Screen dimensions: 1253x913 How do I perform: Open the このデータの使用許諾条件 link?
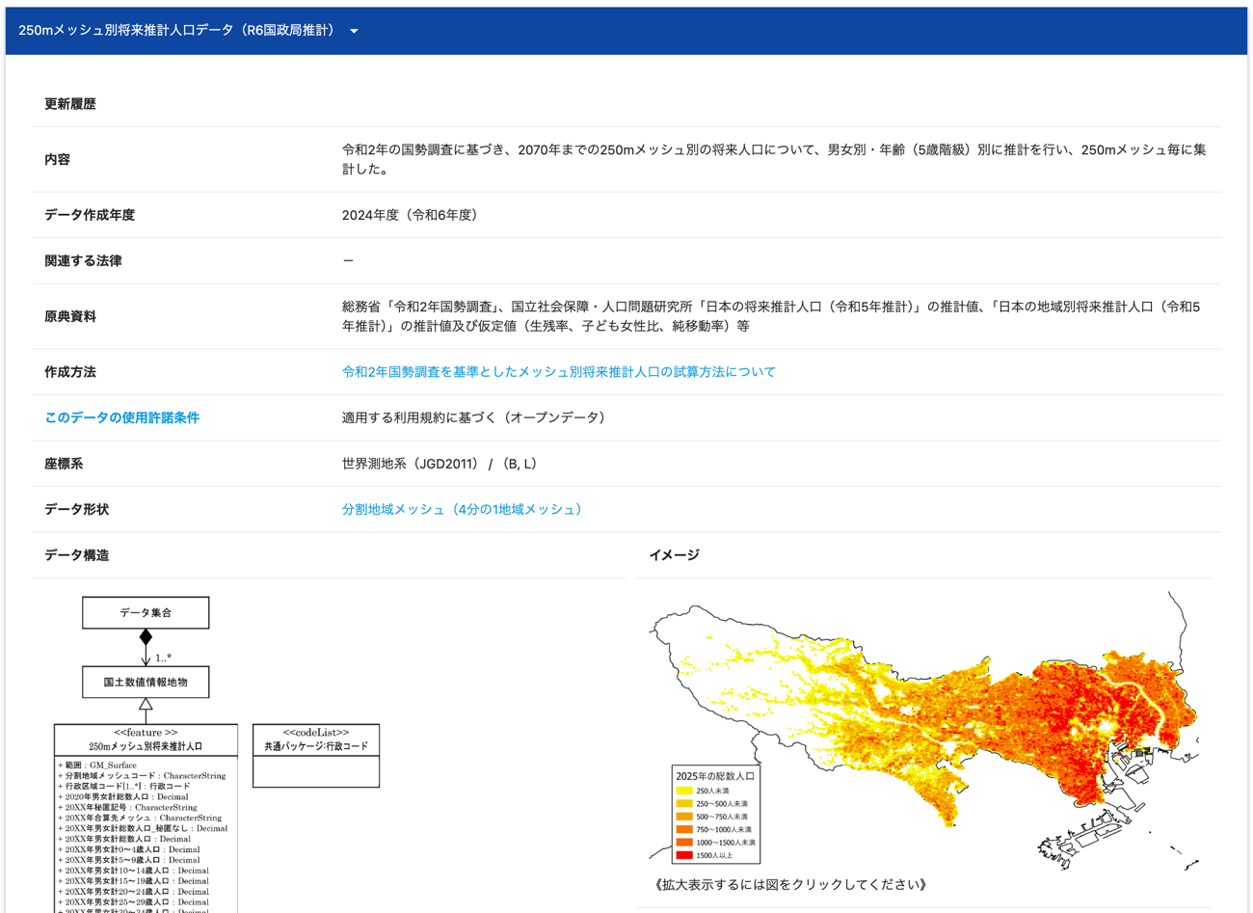(121, 417)
